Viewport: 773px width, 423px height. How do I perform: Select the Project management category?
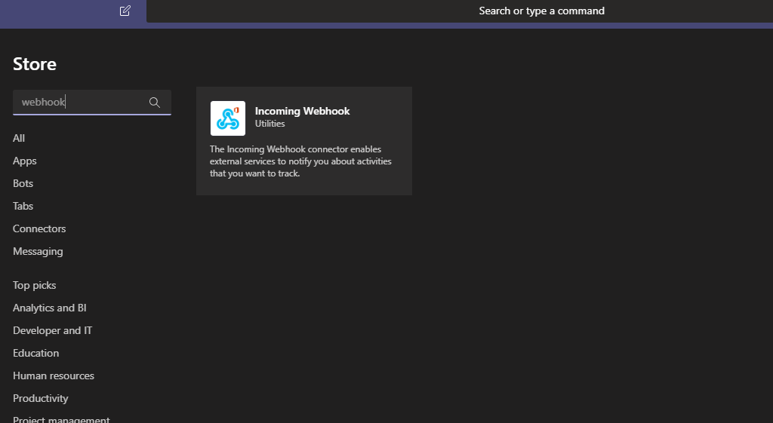coord(61,418)
